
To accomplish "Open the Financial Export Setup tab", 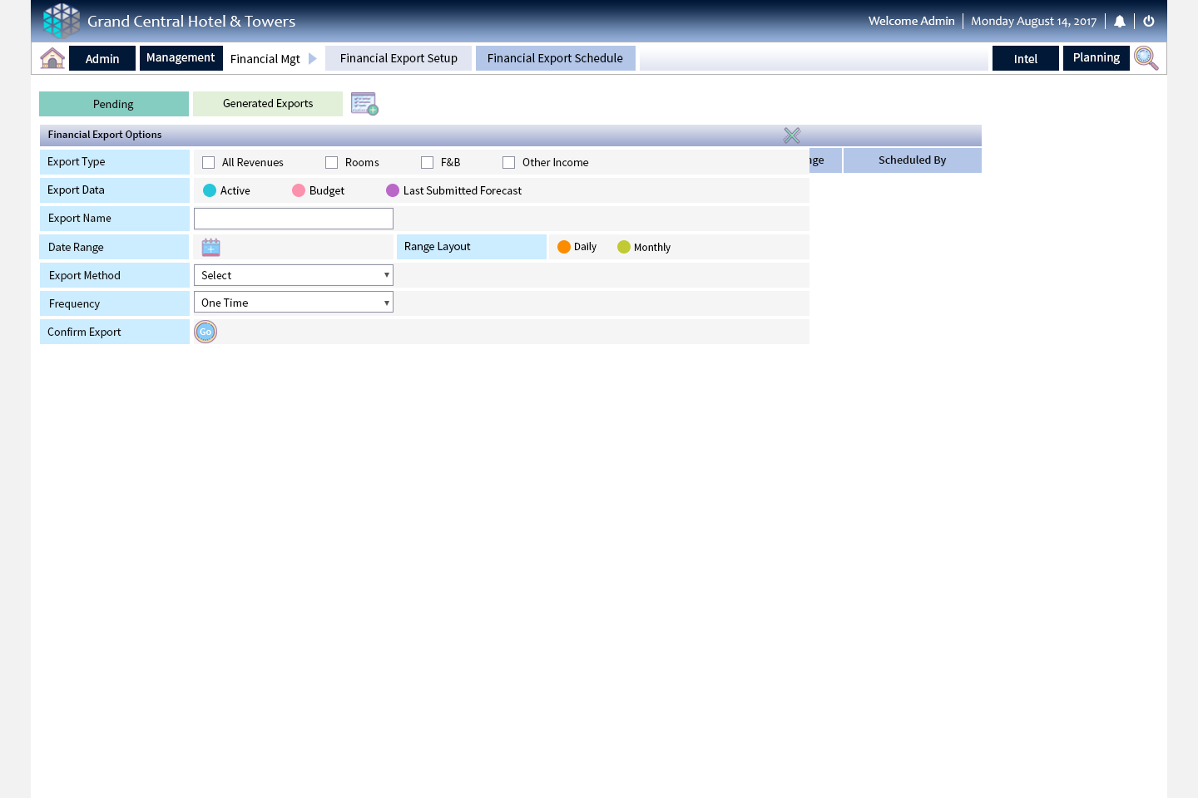I will [x=399, y=58].
